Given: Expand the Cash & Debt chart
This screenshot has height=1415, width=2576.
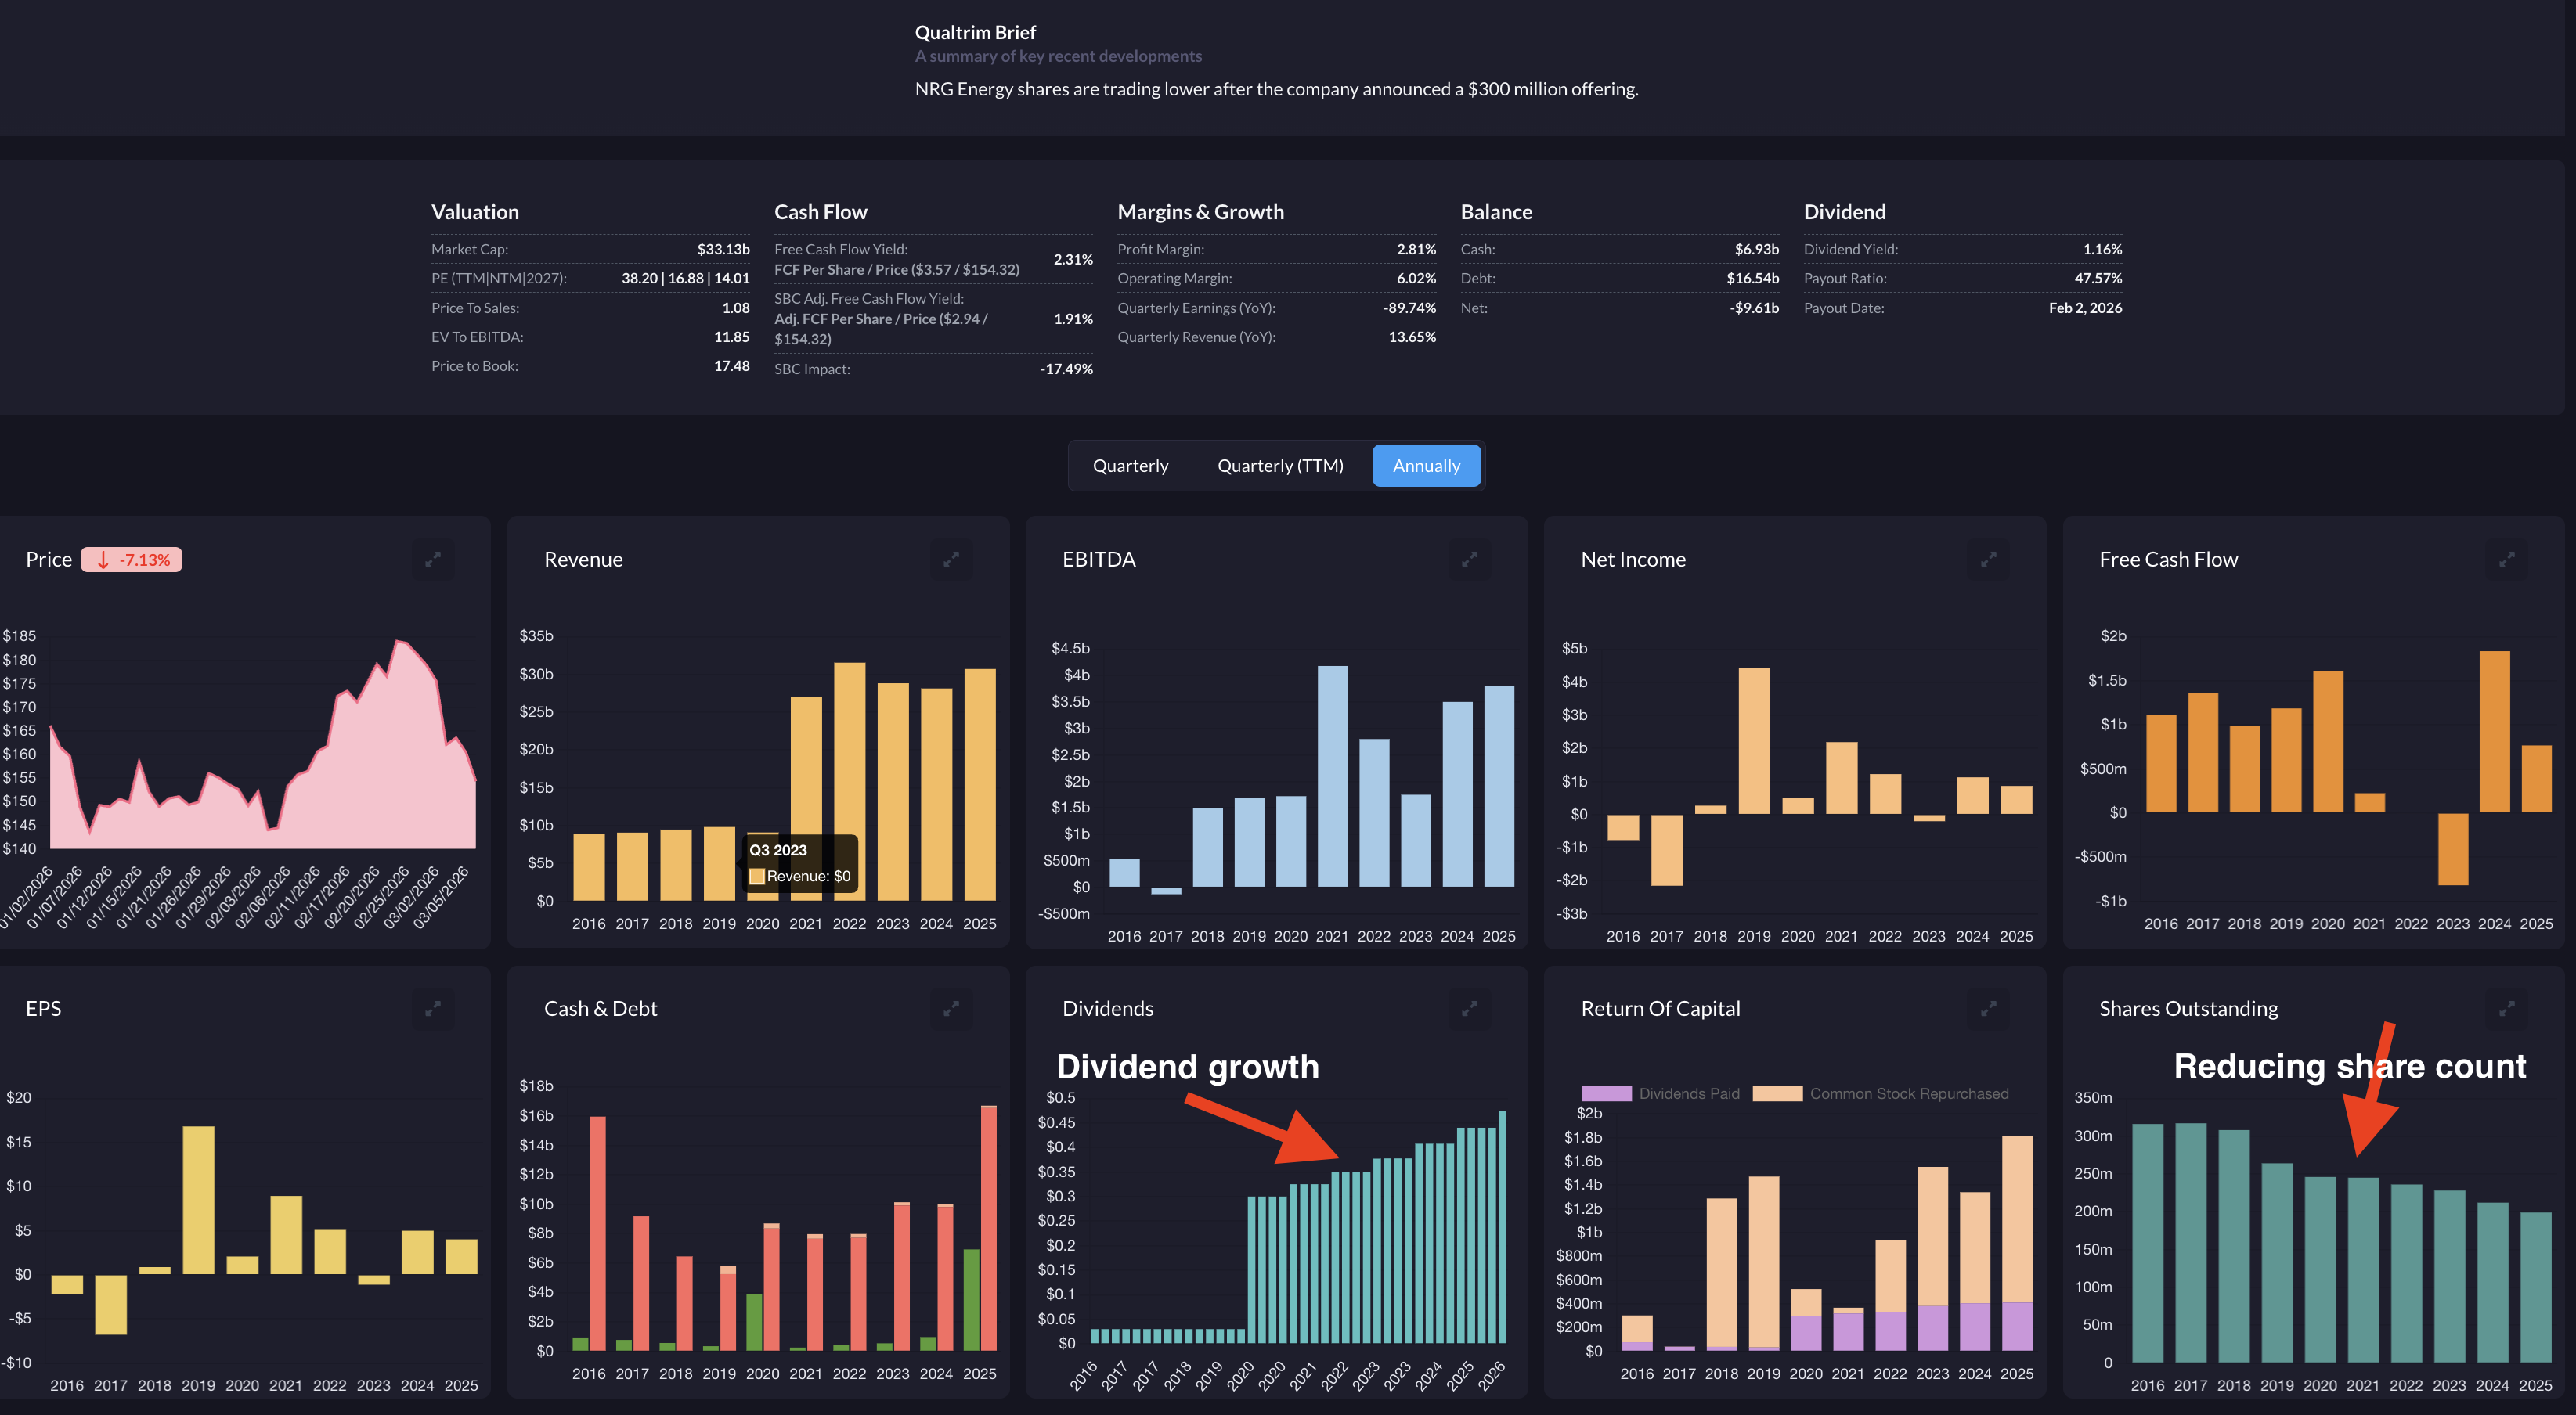Looking at the screenshot, I should click(x=951, y=1010).
